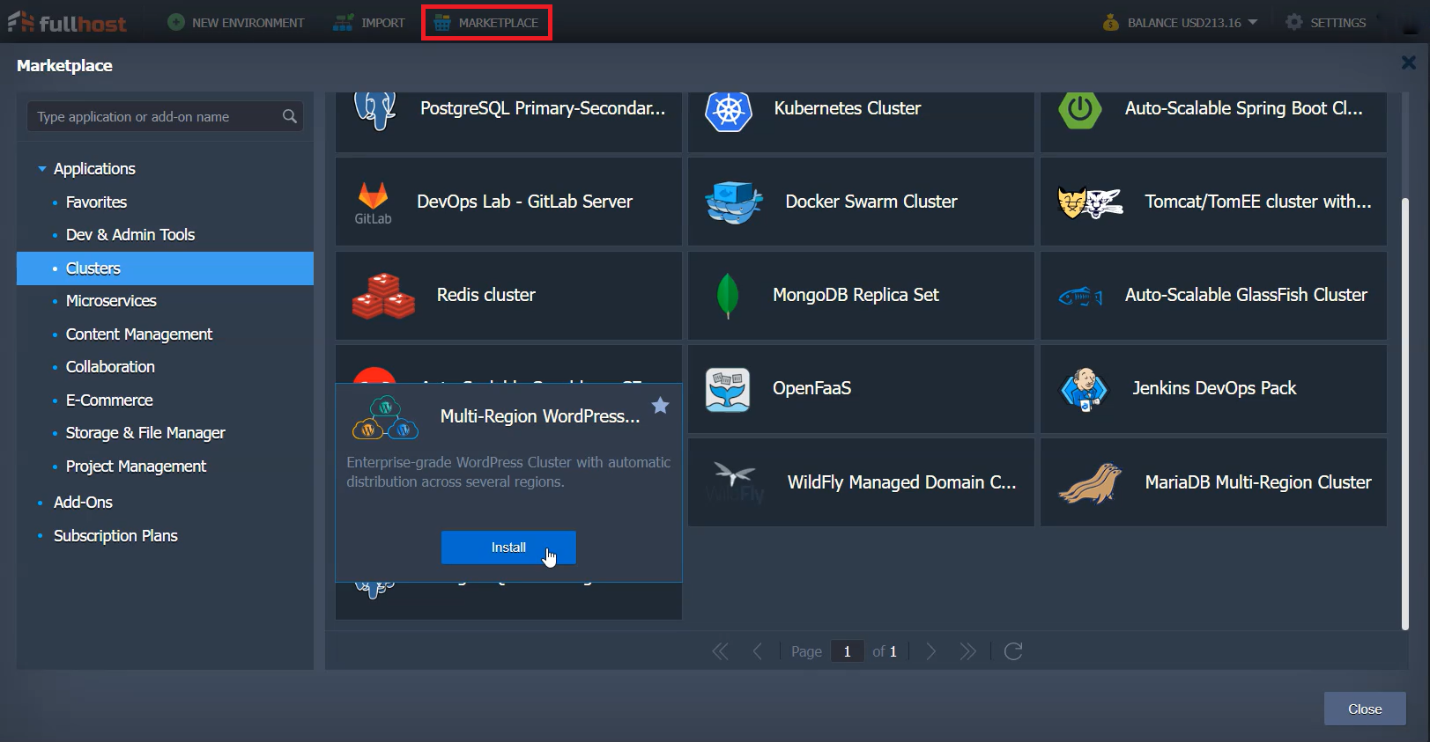
Task: Click the OpenFaaS whale icon
Action: coord(728,389)
